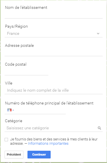Image resolution: width=107 pixels, height=163 pixels.
Task: Click the Ville field with city placeholder
Action: point(53,90)
